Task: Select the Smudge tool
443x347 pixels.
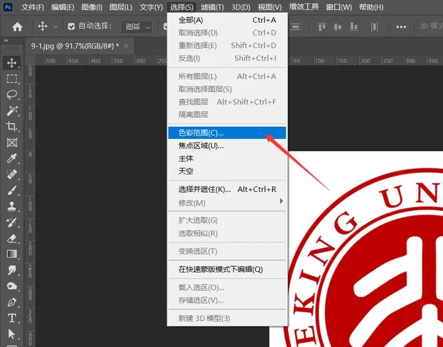Action: [x=12, y=270]
